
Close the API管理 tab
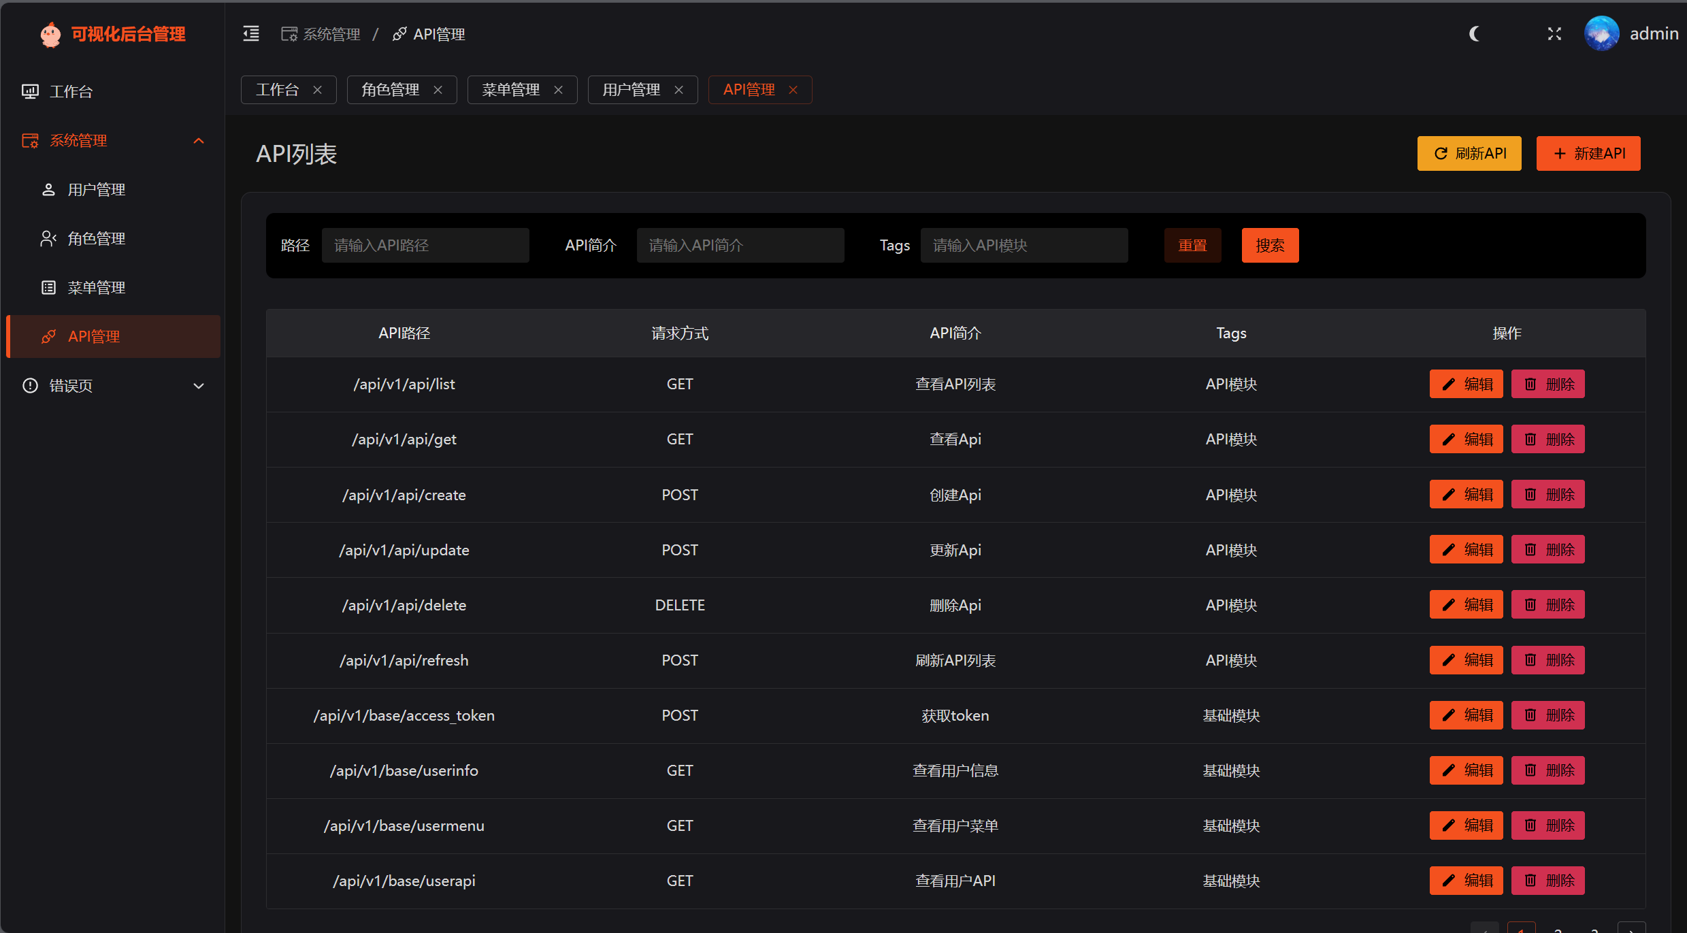(x=793, y=90)
